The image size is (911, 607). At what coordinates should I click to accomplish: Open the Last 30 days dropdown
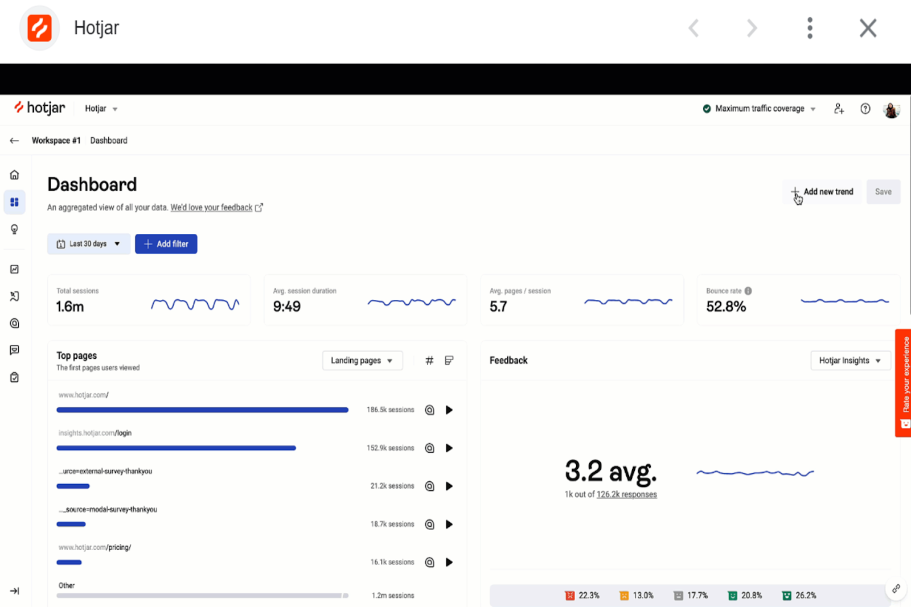click(89, 244)
